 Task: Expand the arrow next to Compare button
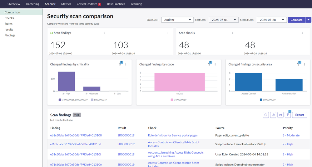[309, 20]
